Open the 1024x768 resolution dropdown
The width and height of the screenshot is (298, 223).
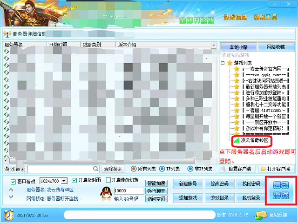point(64,181)
